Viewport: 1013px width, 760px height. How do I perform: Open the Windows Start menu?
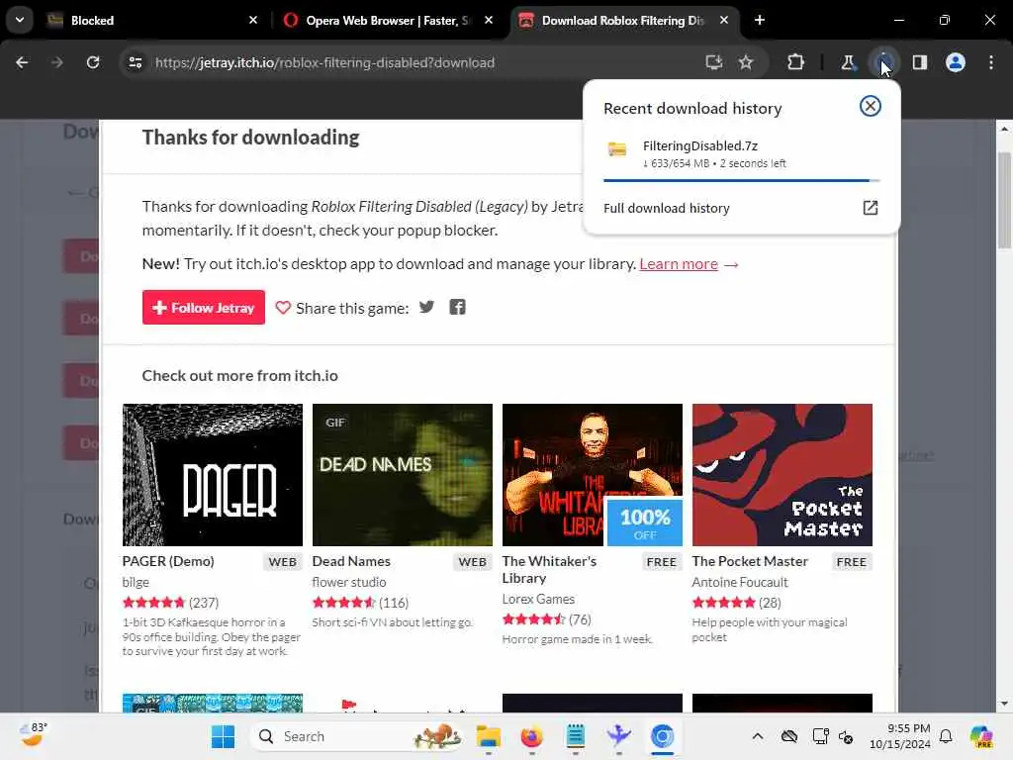[224, 736]
